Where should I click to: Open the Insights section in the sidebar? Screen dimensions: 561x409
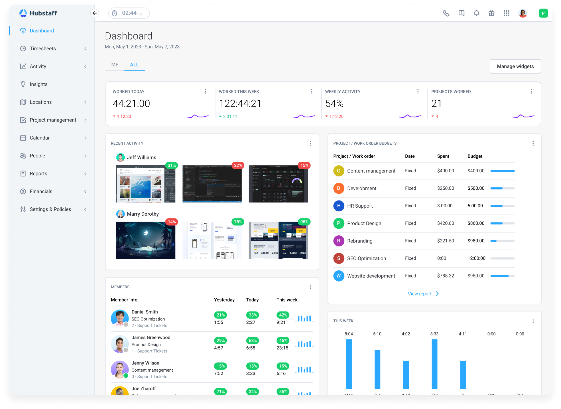pos(38,84)
